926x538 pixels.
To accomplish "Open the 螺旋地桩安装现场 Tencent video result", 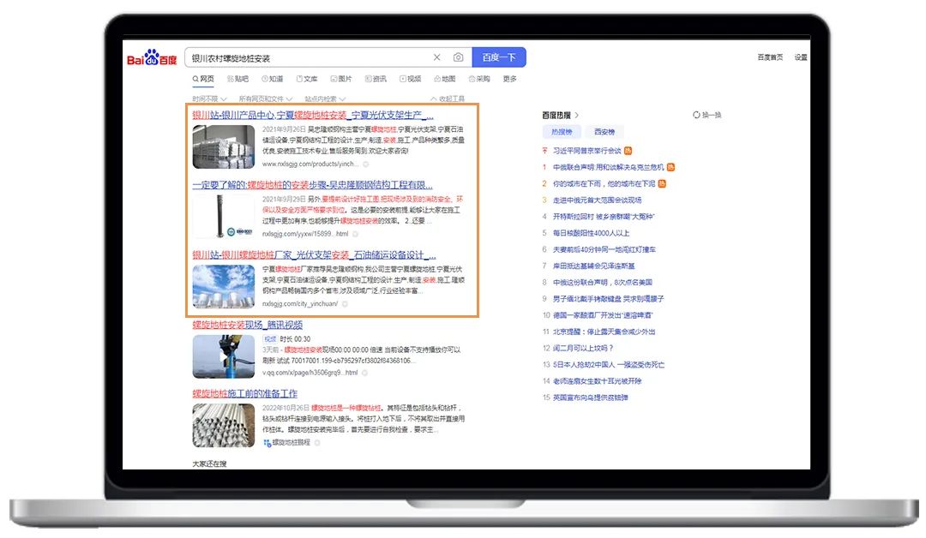I will [x=247, y=326].
